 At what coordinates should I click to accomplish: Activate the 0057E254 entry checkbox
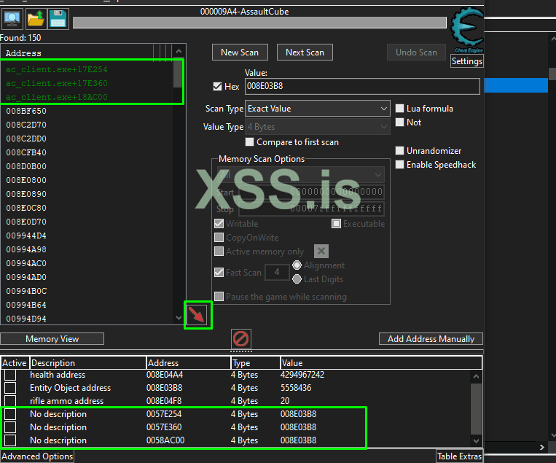10,414
